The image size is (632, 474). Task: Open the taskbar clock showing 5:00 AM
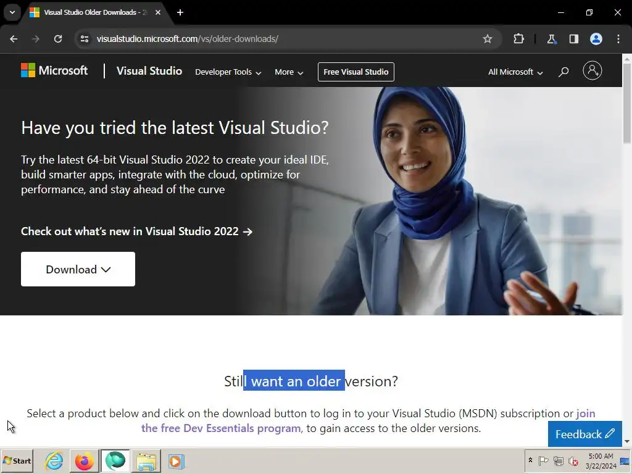pos(601,460)
